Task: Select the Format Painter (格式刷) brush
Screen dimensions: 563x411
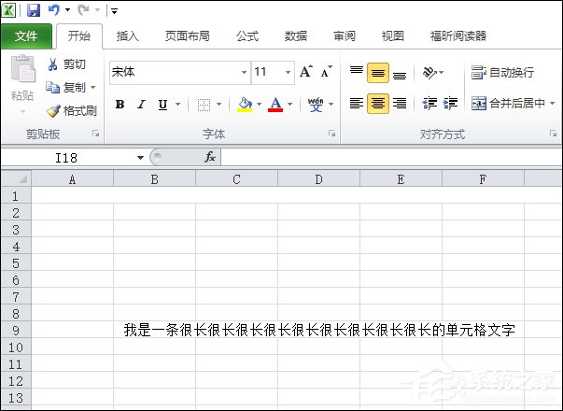Action: point(53,110)
